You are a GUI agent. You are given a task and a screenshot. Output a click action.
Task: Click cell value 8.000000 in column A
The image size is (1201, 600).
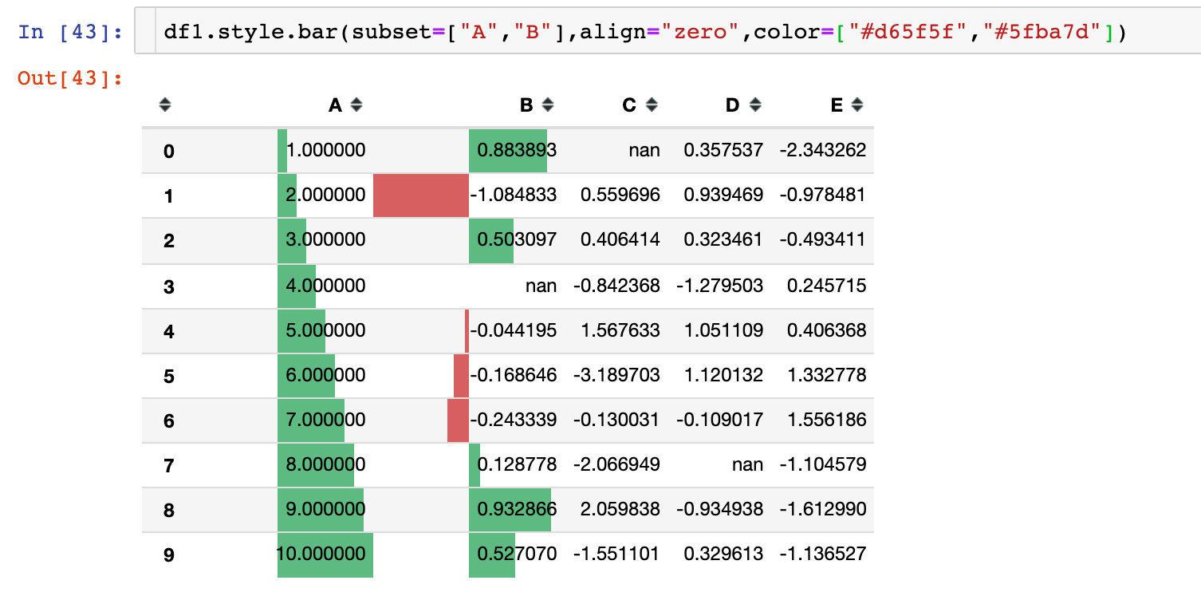(x=325, y=464)
